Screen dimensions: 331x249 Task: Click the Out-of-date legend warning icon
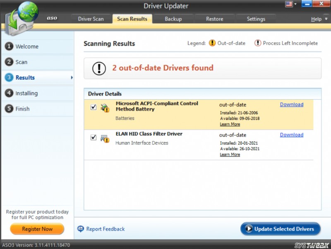point(212,43)
